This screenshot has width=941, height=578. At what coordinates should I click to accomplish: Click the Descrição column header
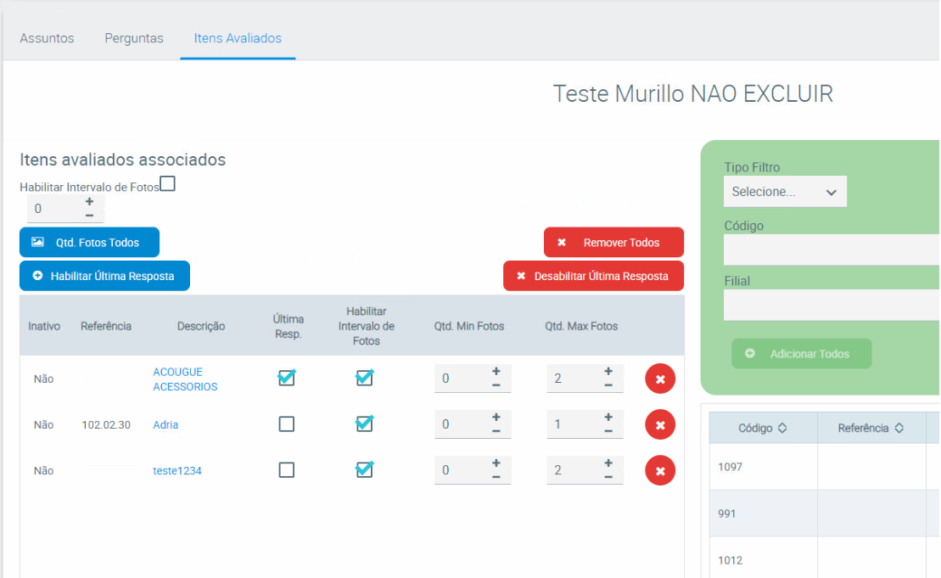coord(201,327)
